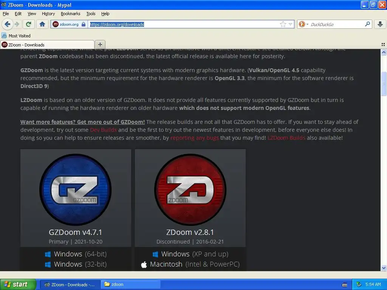Switch to the zdoom folder taskbar button
The width and height of the screenshot is (387, 290).
(x=131, y=285)
